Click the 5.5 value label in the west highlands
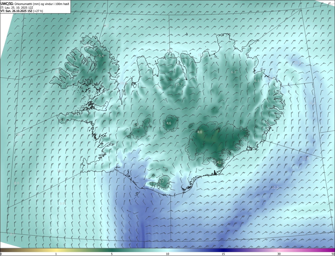Viewport: 335px width, 256px height. tap(136, 125)
